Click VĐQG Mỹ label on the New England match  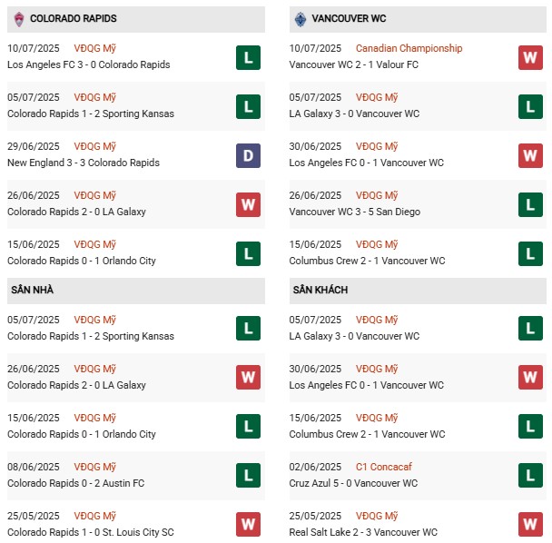(x=96, y=146)
